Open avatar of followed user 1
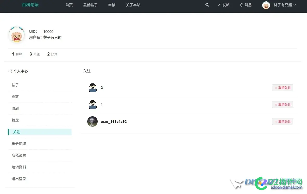This screenshot has width=307, height=194. click(x=92, y=105)
